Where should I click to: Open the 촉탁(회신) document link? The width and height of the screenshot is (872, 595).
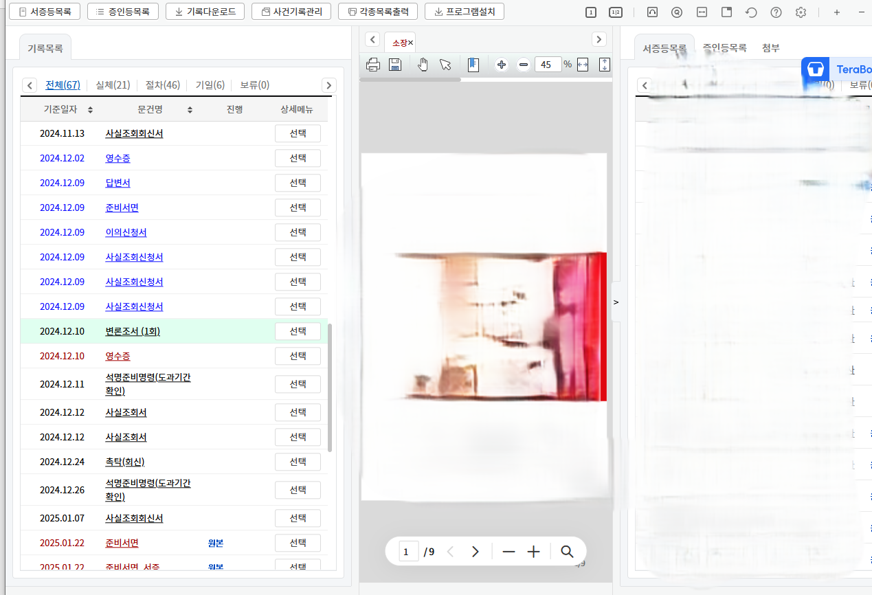(x=125, y=462)
